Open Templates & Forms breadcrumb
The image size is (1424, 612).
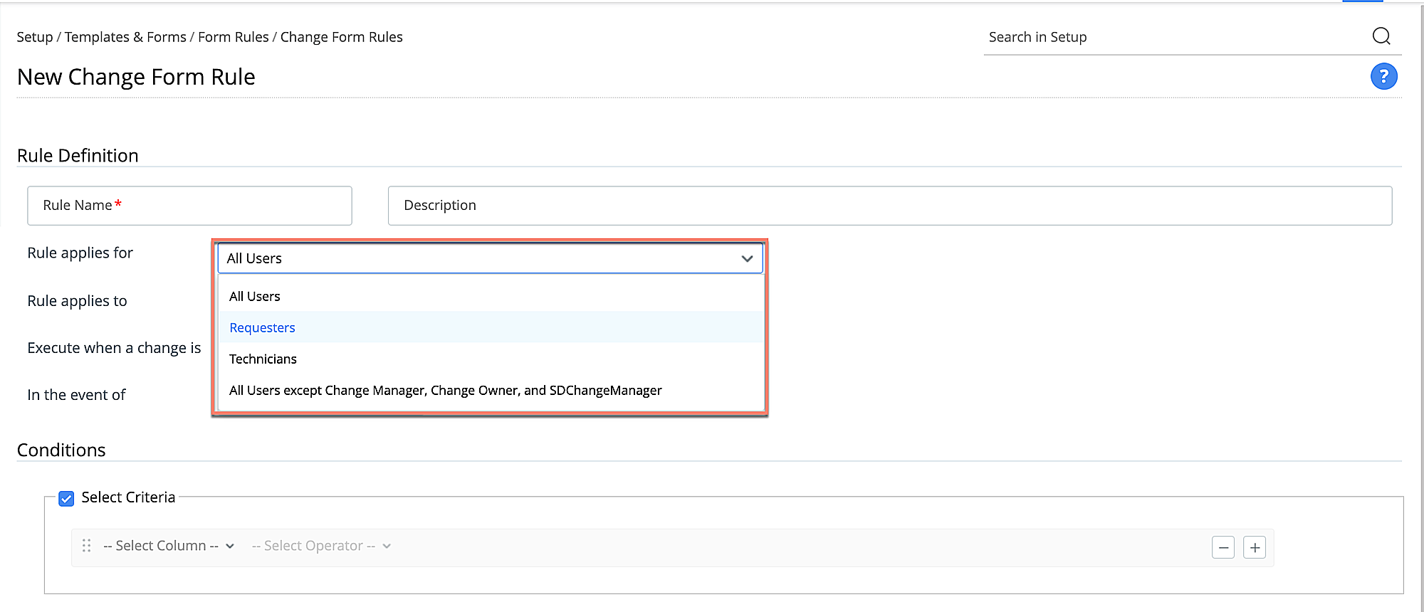point(125,37)
